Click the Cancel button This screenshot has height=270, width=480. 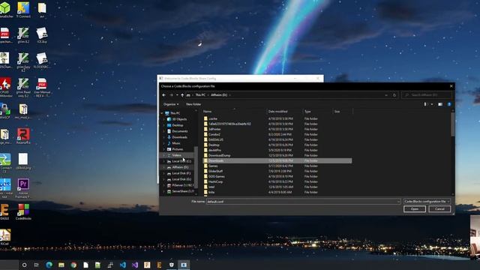pyautogui.click(x=439, y=209)
